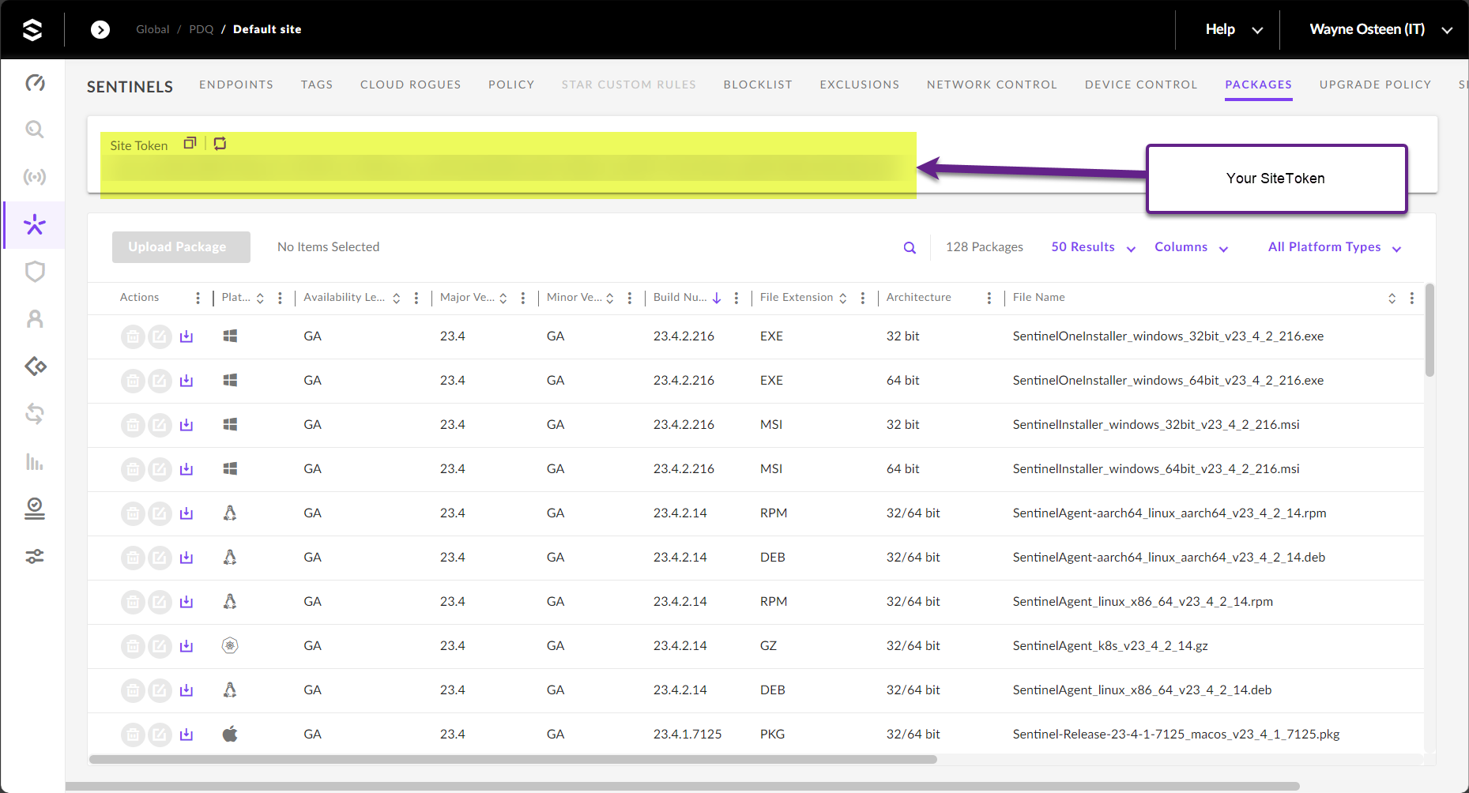This screenshot has height=793, width=1469.
Task: Expand the Columns dropdown
Action: click(x=1190, y=247)
